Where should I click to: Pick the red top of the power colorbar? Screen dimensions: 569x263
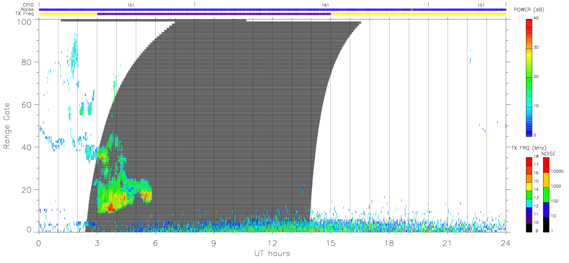(529, 26)
